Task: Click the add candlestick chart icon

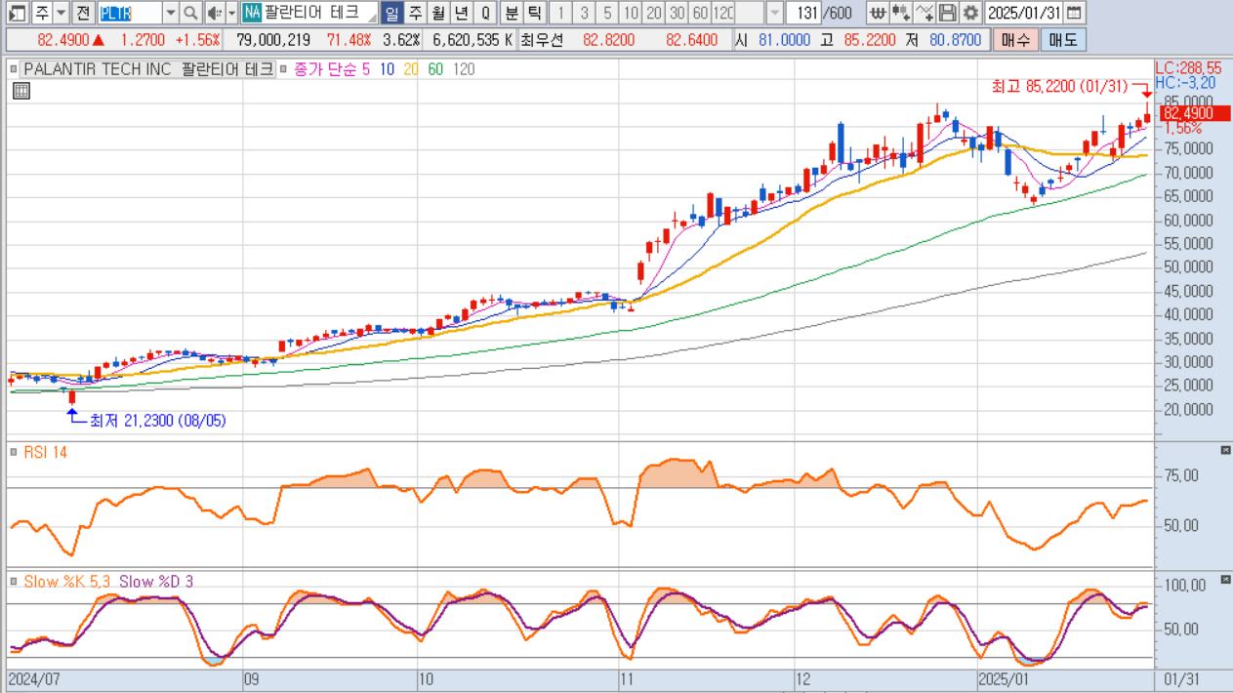Action: click(x=900, y=13)
